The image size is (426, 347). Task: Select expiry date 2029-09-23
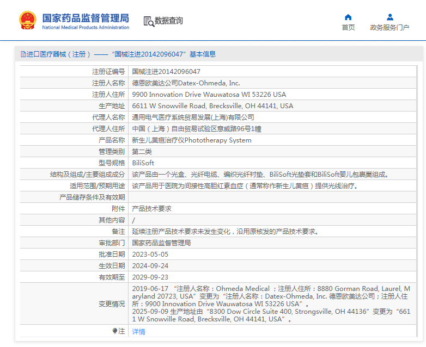(150, 277)
